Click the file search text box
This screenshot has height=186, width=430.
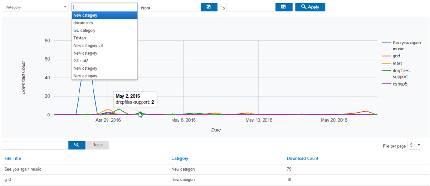tap(35, 145)
